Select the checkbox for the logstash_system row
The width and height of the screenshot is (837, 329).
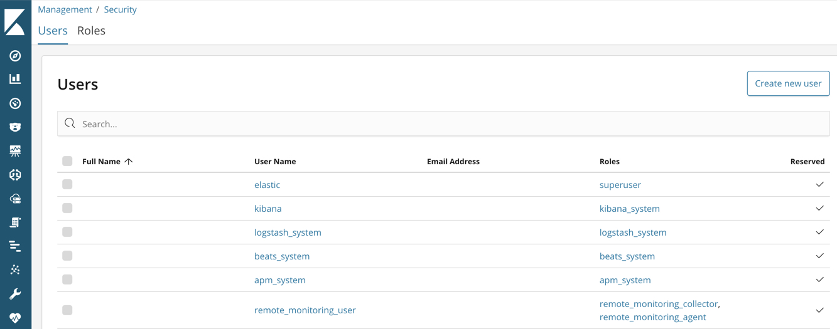click(x=67, y=232)
